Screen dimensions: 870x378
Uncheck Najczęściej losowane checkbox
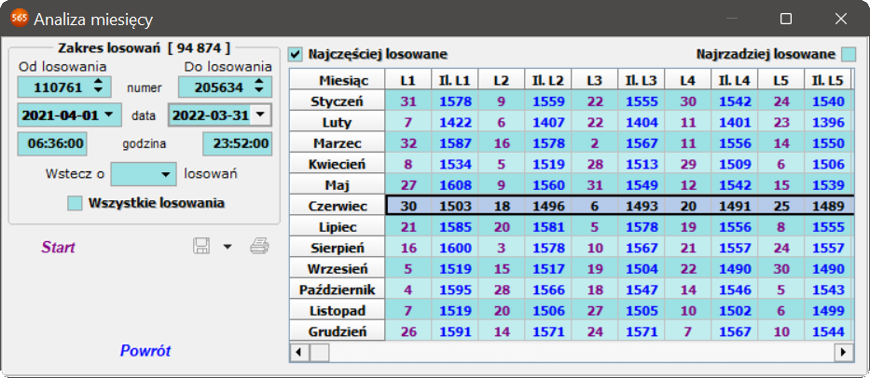(x=297, y=54)
